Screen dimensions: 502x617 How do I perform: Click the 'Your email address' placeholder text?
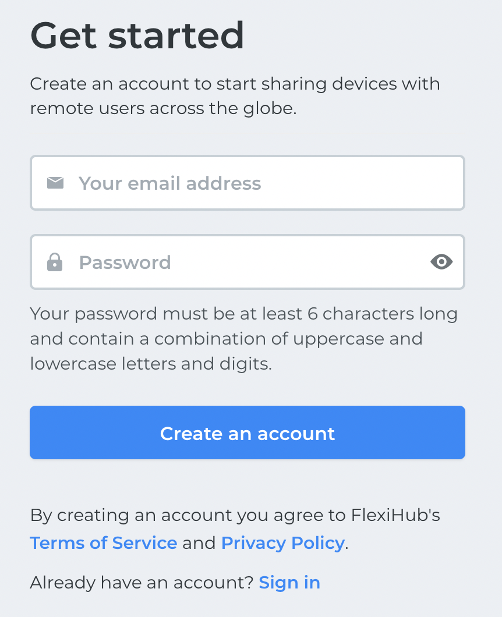[170, 183]
